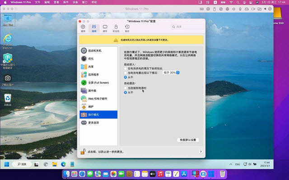This screenshot has width=289, height=180.
Task: Open the 文件 menu
Action: tap(37, 2)
